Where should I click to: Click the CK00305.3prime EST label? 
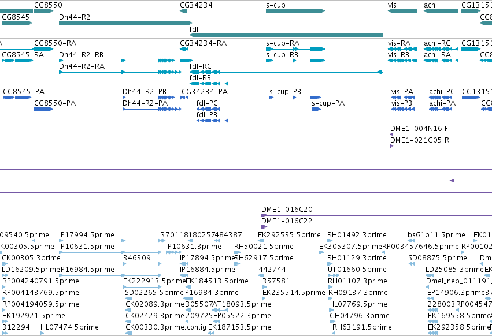coord(31,258)
